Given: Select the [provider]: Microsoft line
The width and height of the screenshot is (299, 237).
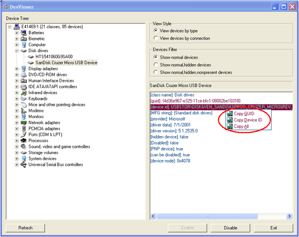Looking at the screenshot, I should pyautogui.click(x=168, y=119).
